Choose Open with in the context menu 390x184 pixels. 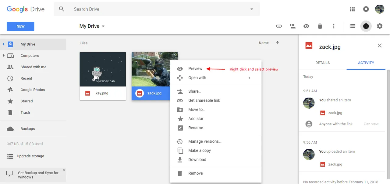coord(216,78)
